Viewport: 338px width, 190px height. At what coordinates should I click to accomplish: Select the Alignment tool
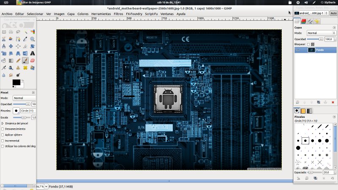(18, 46)
